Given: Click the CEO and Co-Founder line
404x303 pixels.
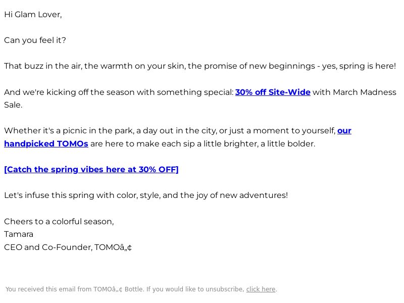Looking at the screenshot, I should 68,247.
